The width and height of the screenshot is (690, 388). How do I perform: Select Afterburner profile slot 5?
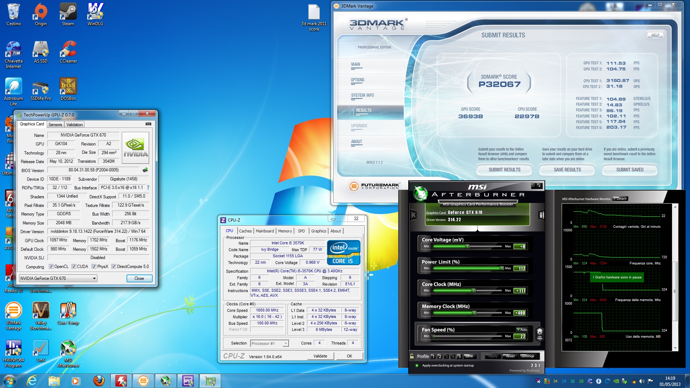[x=460, y=356]
